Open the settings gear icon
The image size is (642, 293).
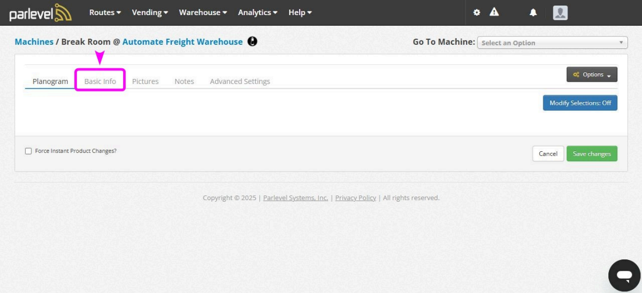(x=477, y=12)
